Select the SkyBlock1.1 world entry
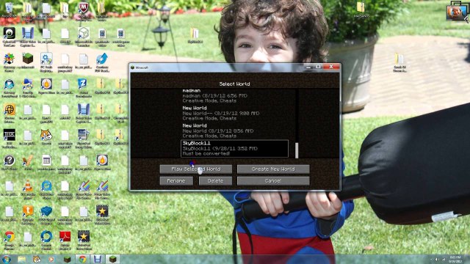Screen dimensions: 470x264 click(234, 148)
